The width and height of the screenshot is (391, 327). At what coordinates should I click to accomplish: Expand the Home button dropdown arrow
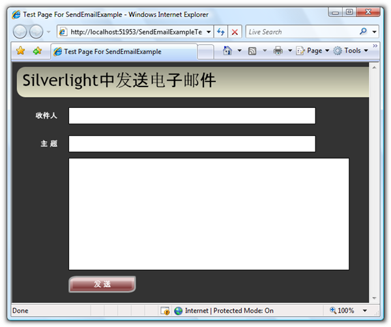tap(239, 51)
